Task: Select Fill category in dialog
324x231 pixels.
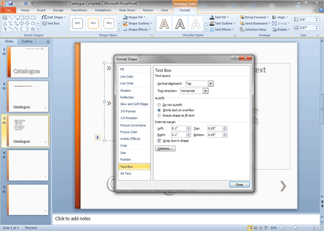Action: 134,70
